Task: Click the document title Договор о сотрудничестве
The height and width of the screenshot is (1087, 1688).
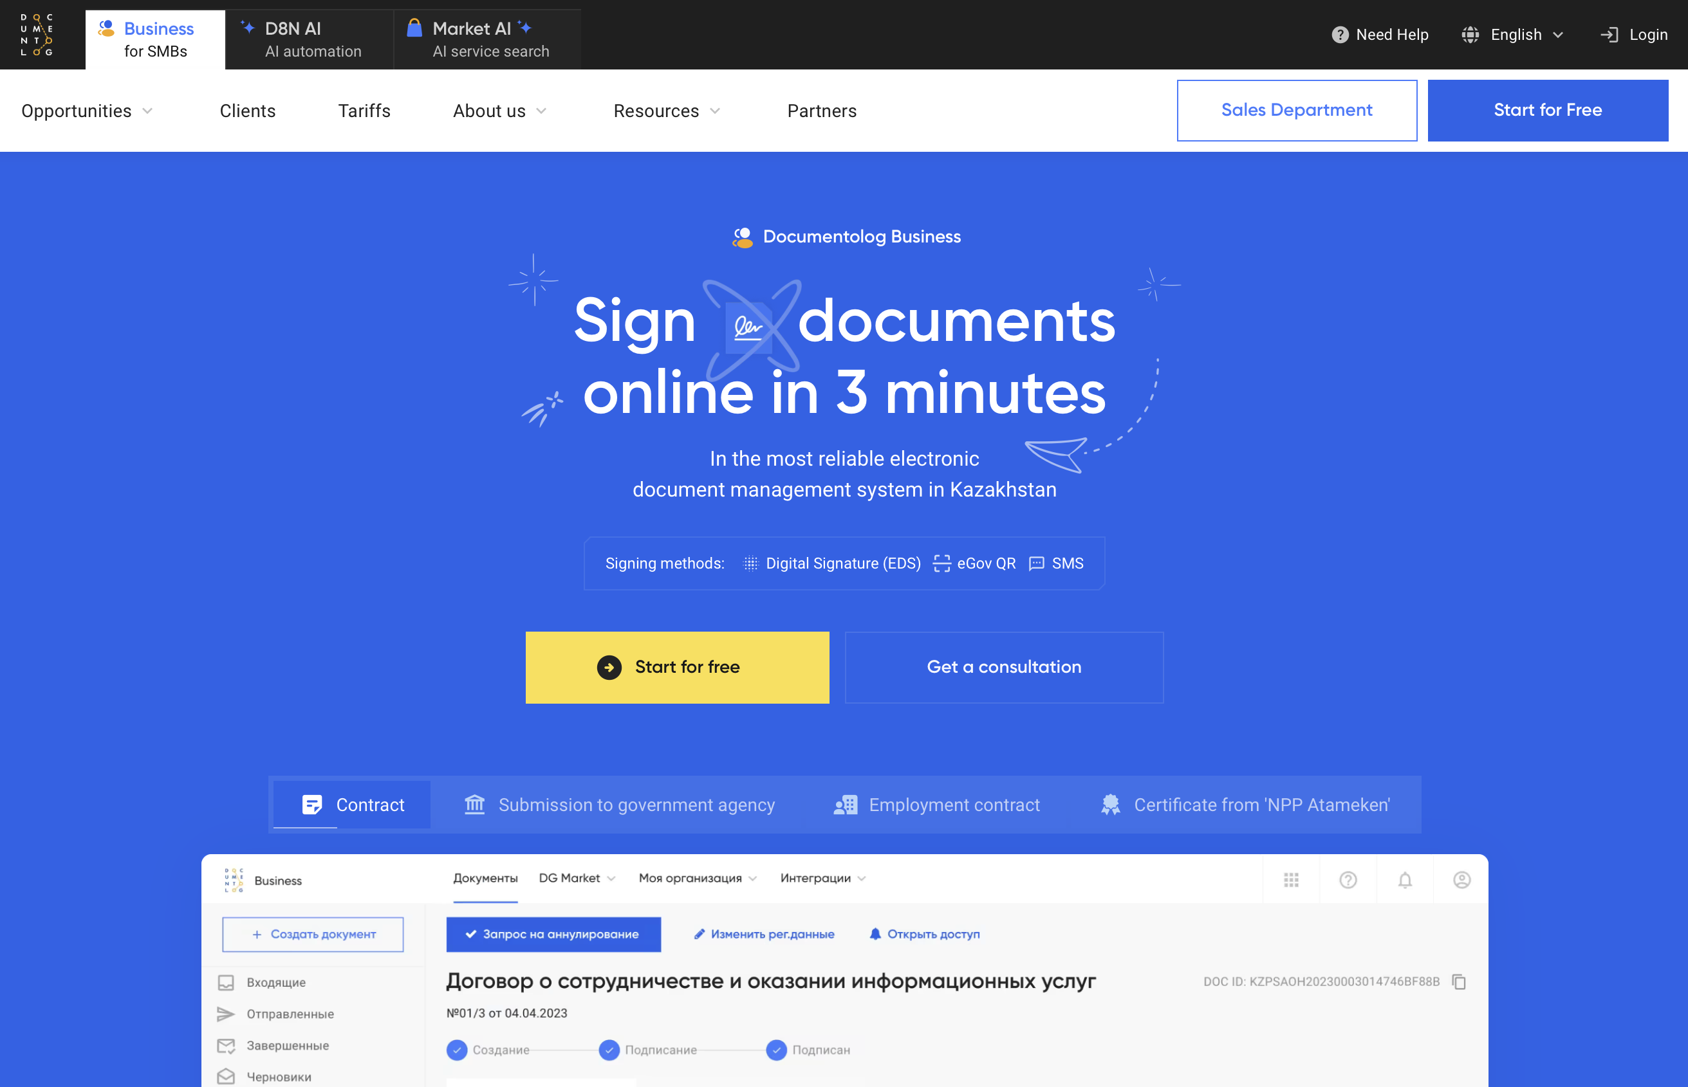Action: pos(770,980)
